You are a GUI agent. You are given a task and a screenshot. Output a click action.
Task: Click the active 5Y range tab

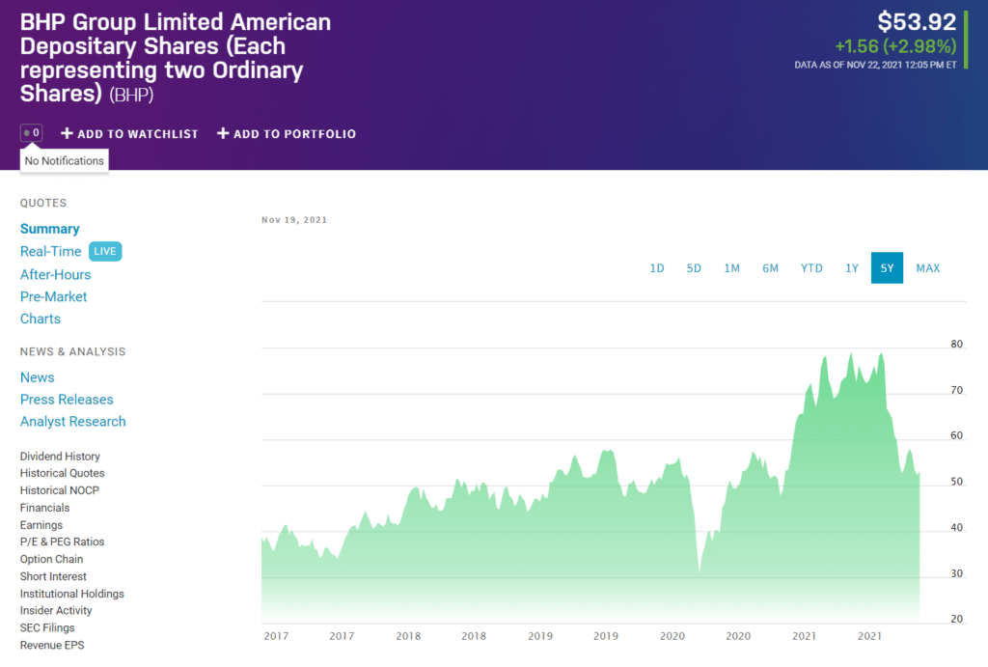pyautogui.click(x=888, y=268)
